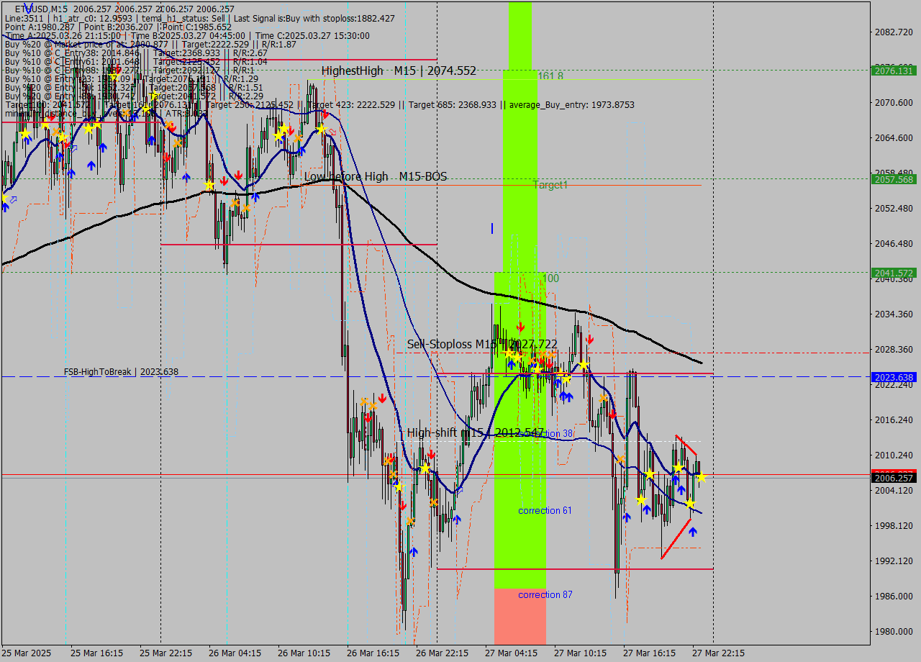Image resolution: width=921 pixels, height=662 pixels.
Task: Click the blue 2023.638 price tag on the axis
Action: pyautogui.click(x=893, y=377)
